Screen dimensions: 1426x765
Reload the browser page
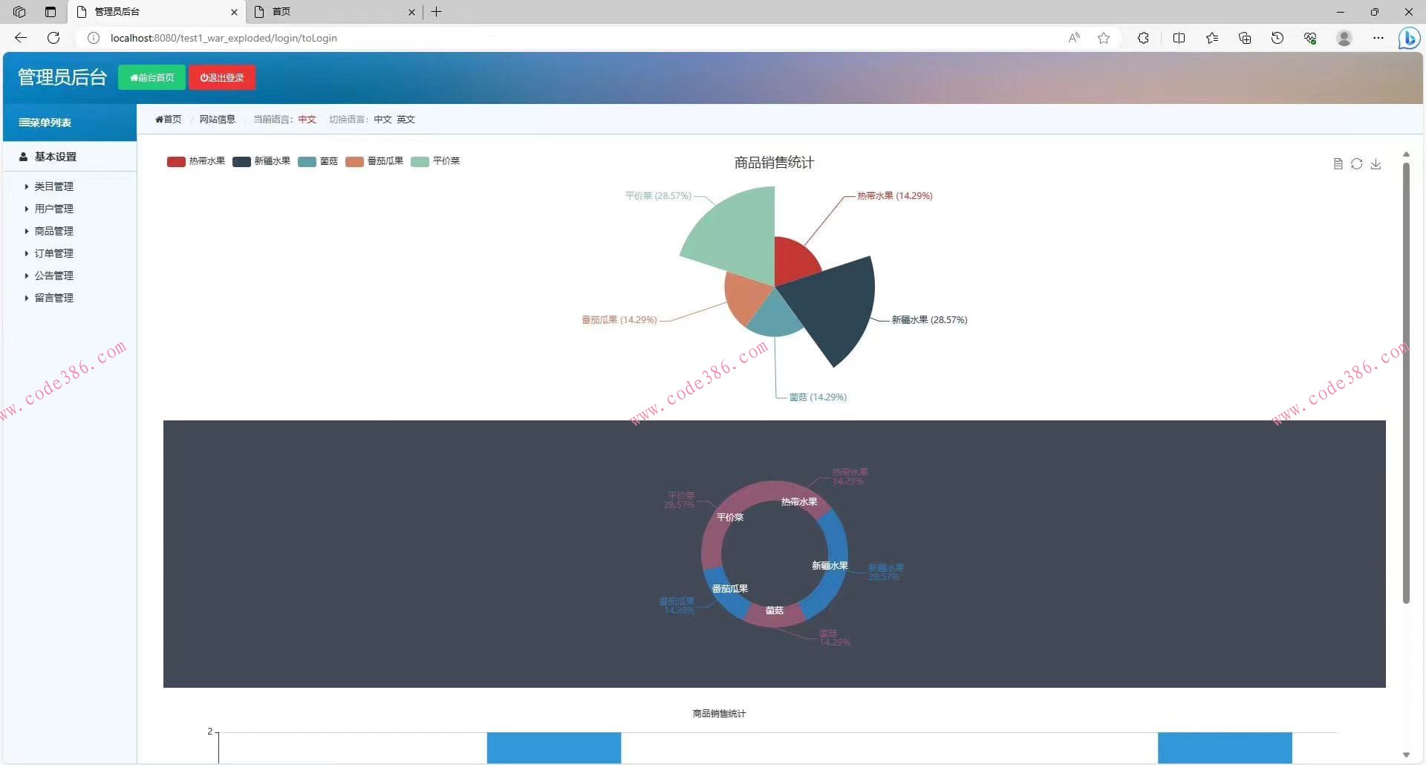click(53, 38)
